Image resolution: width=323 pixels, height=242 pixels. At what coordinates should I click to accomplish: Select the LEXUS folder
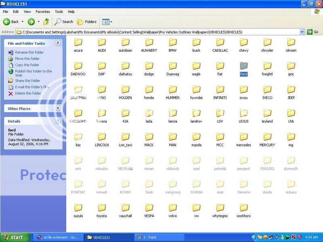coord(244,116)
